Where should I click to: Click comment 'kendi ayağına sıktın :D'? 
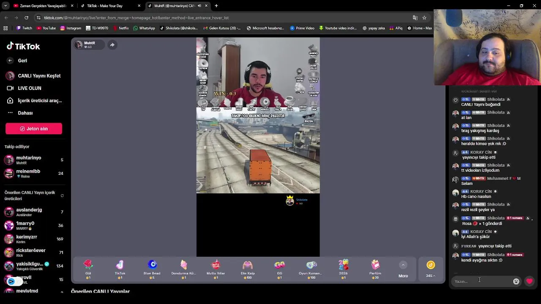coord(482,261)
